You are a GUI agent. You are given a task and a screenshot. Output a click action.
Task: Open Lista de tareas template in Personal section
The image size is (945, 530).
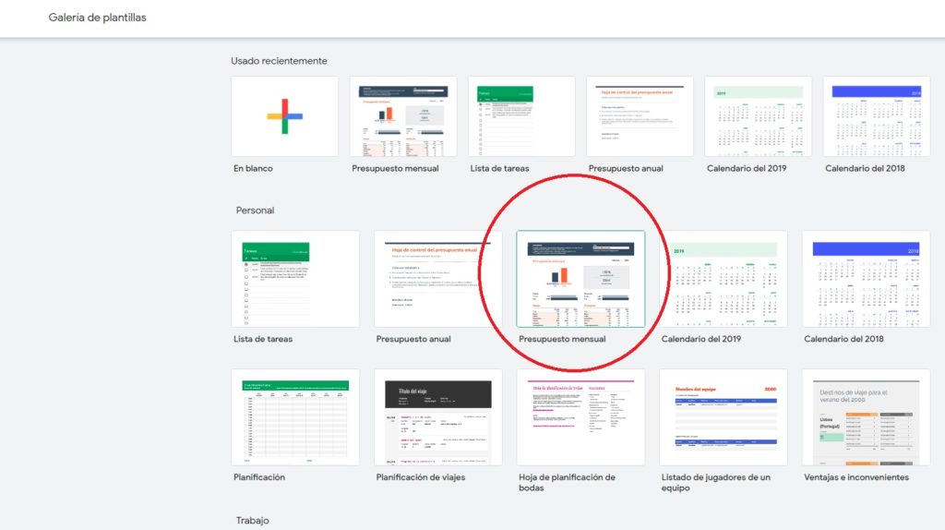[295, 279]
